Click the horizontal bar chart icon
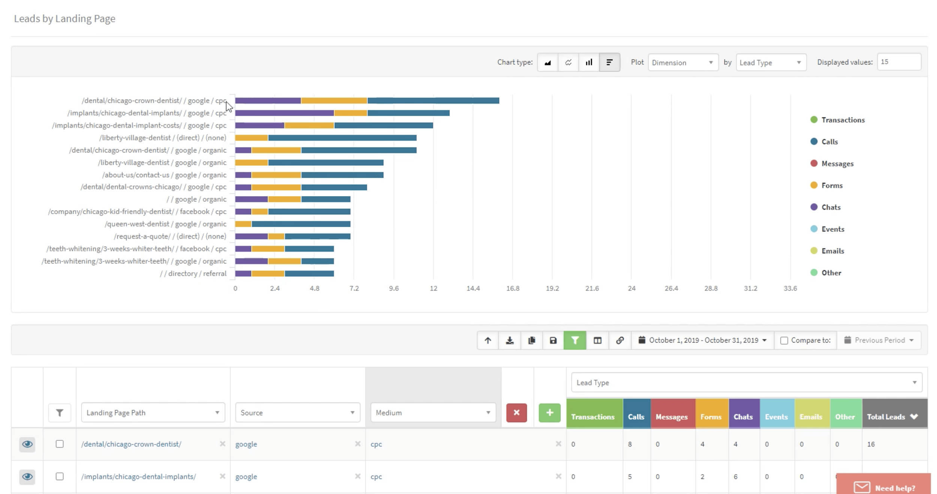This screenshot has width=937, height=494. click(x=609, y=62)
